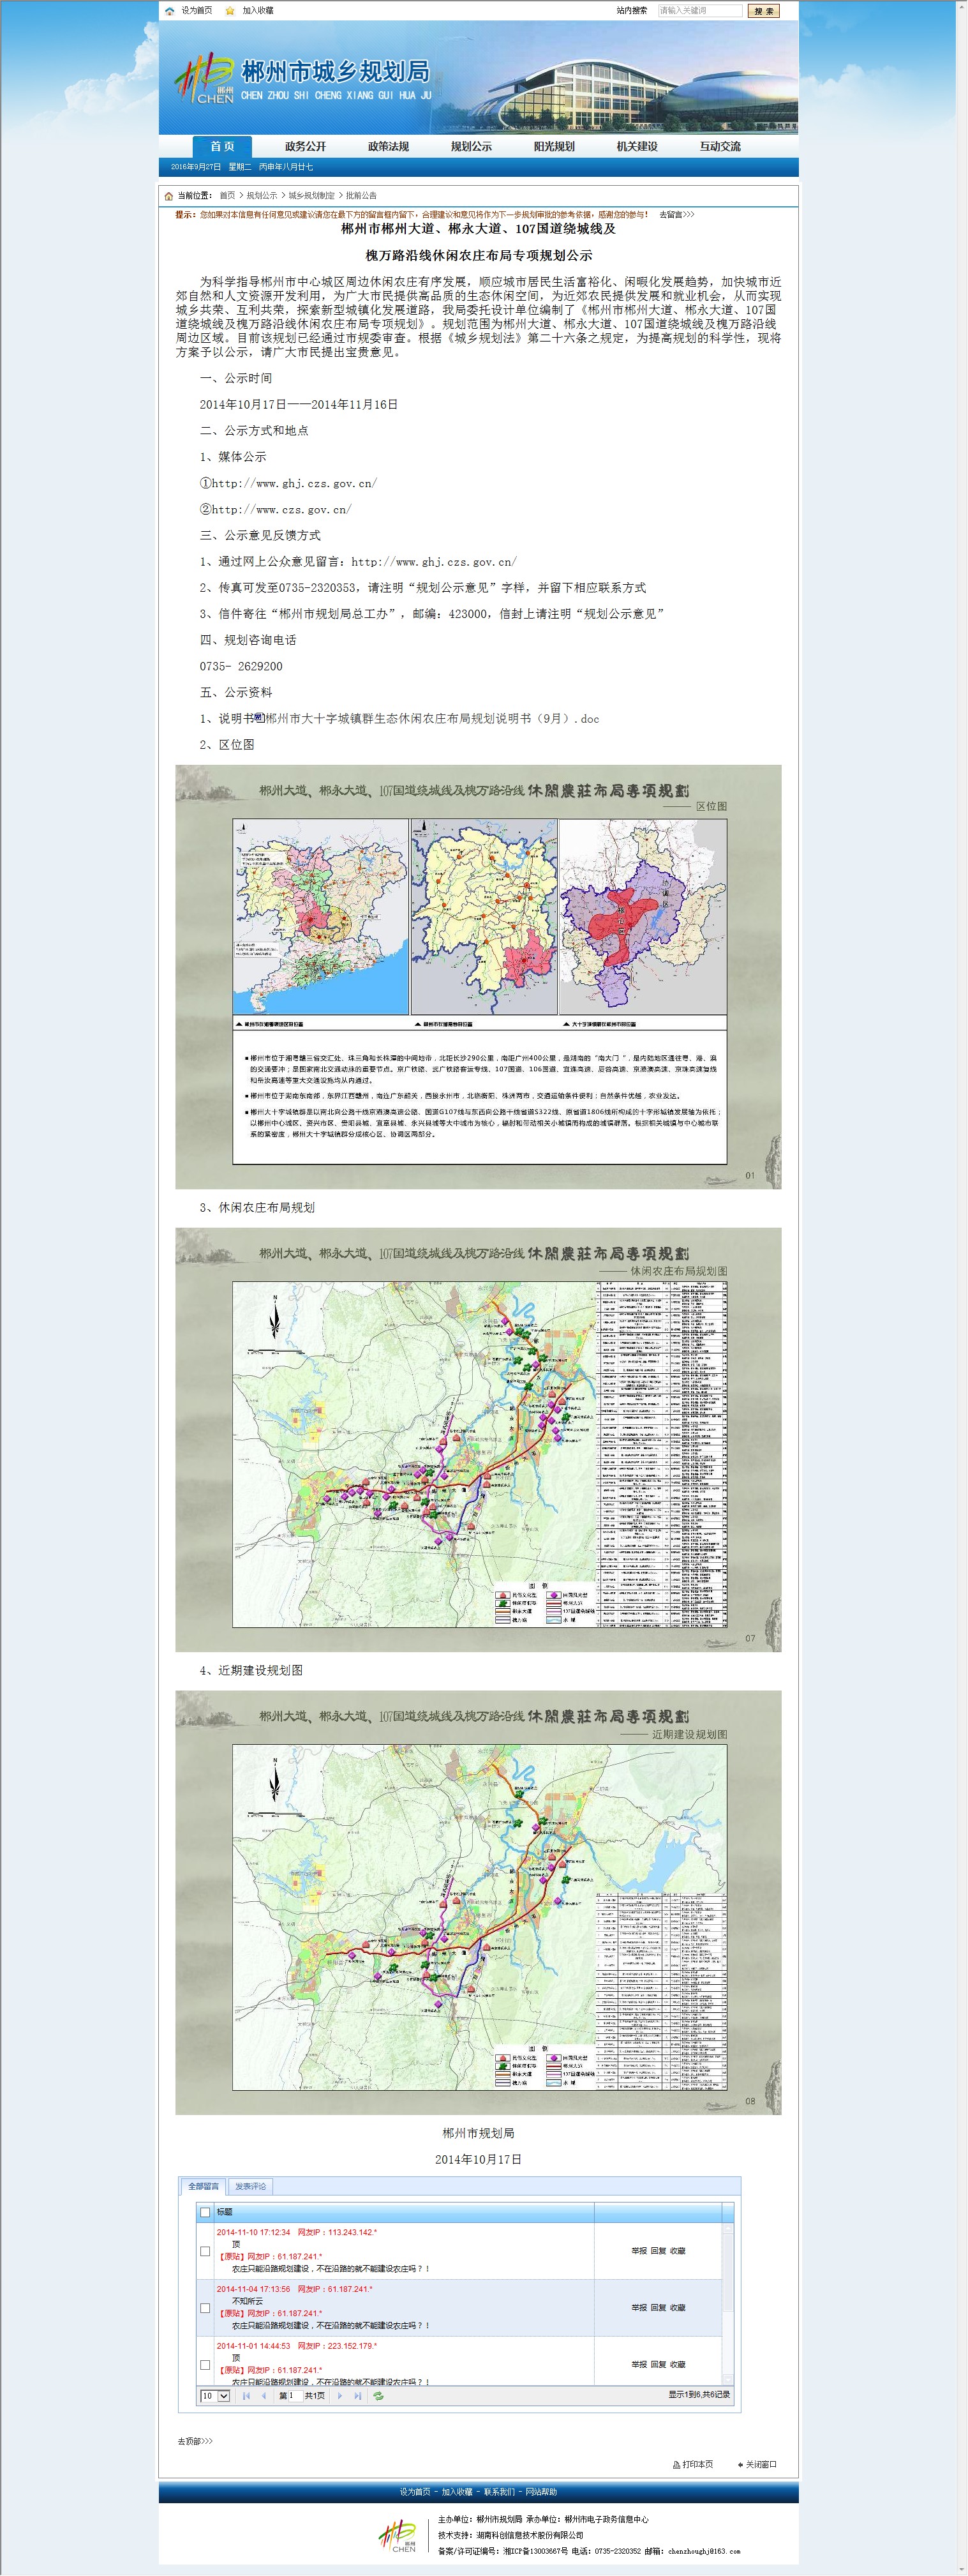Click 批前公告 in the breadcrumb
The image size is (968, 2576).
click(361, 196)
